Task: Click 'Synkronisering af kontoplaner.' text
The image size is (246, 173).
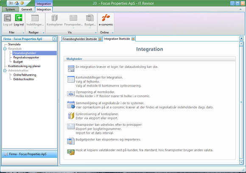Action: click(x=97, y=114)
